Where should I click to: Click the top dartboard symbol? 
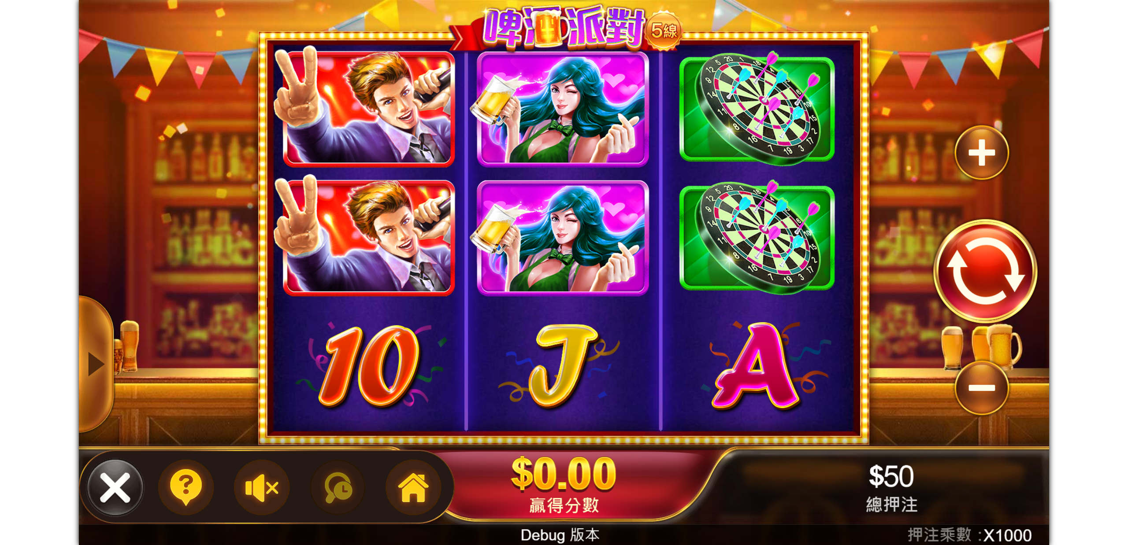pos(757,108)
